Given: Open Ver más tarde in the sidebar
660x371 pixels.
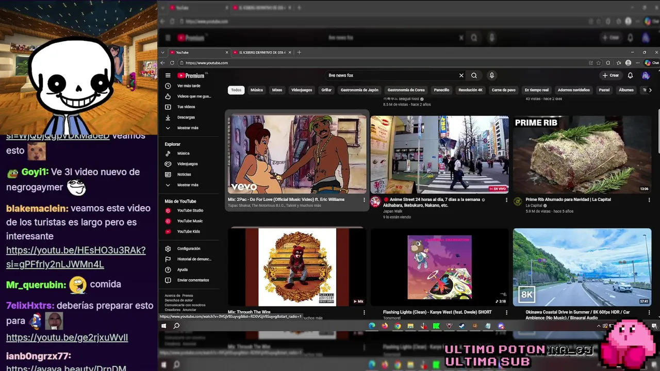Looking at the screenshot, I should point(188,86).
